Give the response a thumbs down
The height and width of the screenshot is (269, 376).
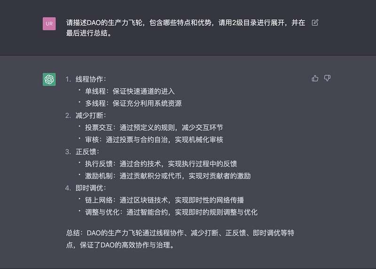(327, 78)
